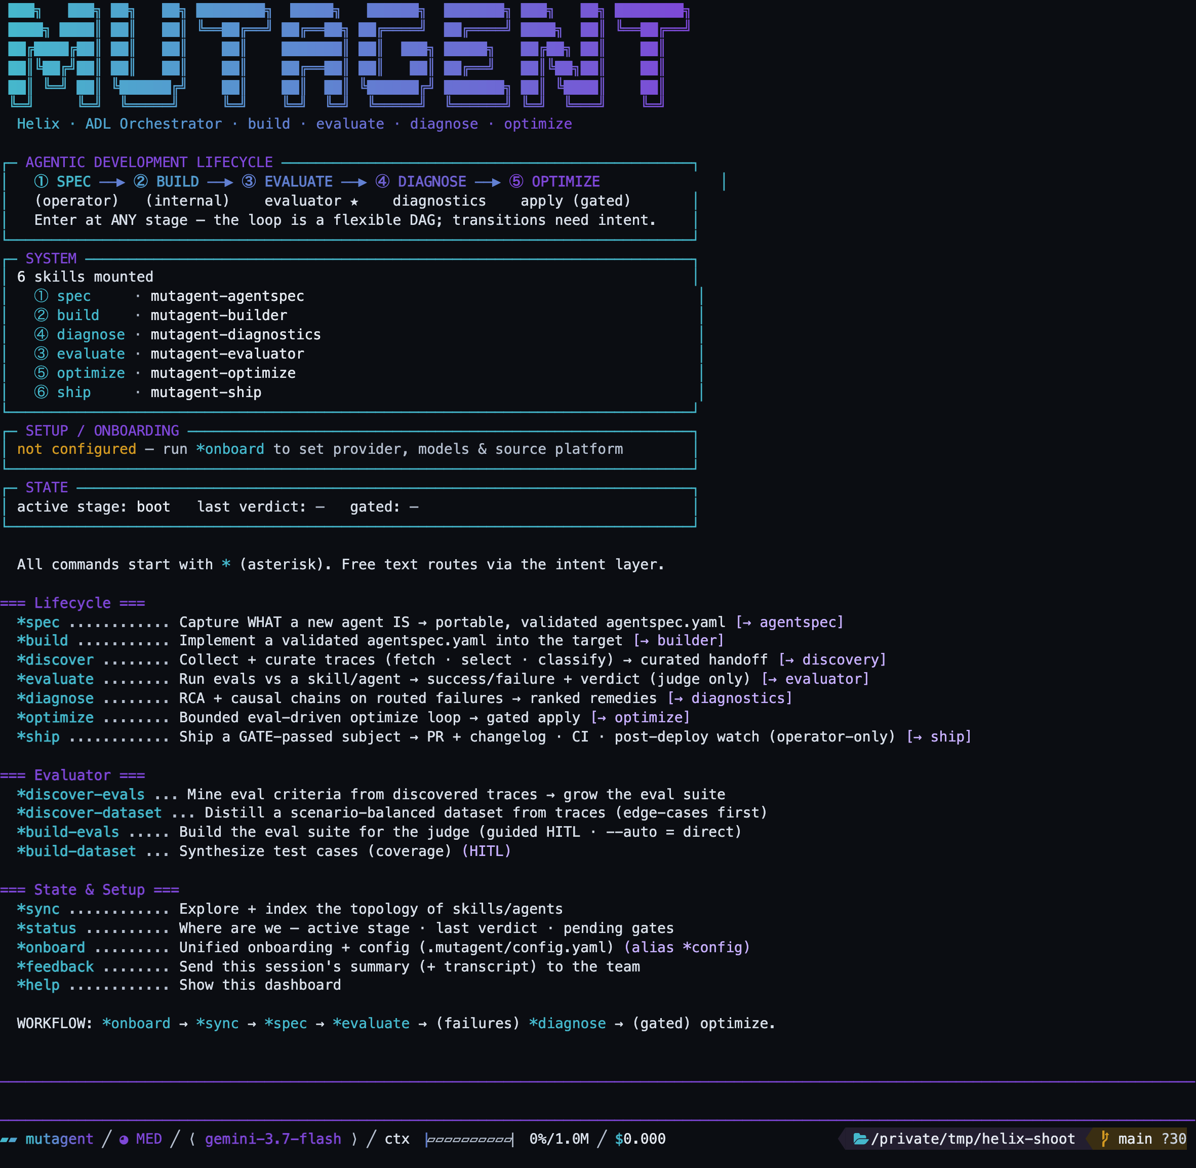Image resolution: width=1196 pixels, height=1168 pixels.
Task: Click the 0%/1.0M context value
Action: (x=559, y=1139)
